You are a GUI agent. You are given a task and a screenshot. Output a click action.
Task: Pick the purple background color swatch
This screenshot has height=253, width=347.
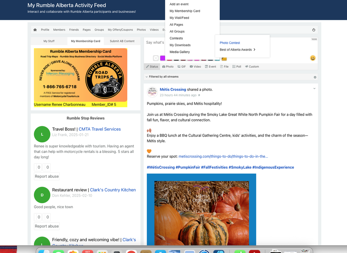163,58
